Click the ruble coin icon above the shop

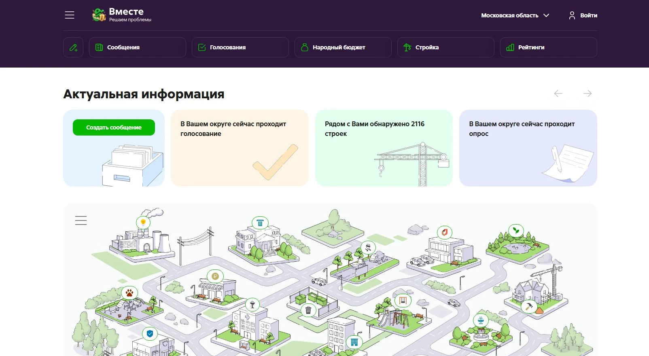[x=215, y=276]
